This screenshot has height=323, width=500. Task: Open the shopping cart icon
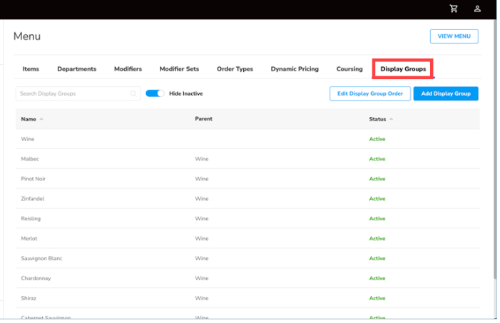click(454, 9)
